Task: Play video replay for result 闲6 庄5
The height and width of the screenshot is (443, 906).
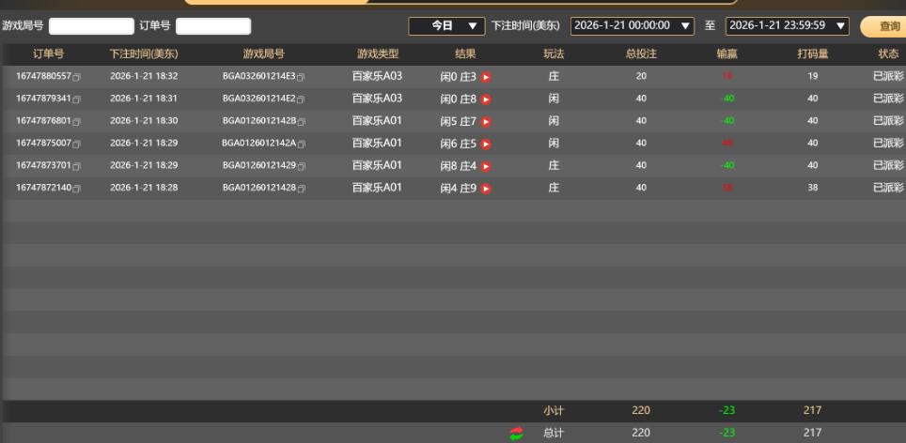Action: (486, 144)
